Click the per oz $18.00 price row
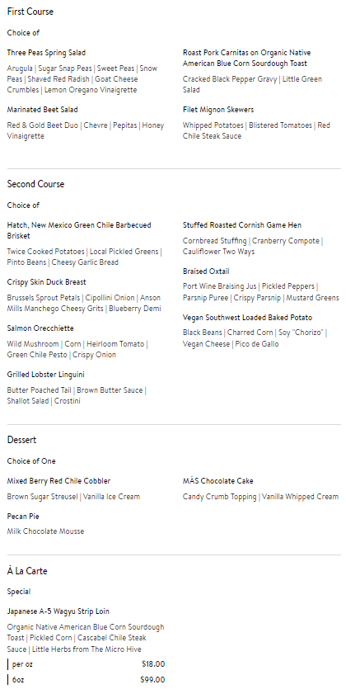346x694 pixels. [86, 664]
